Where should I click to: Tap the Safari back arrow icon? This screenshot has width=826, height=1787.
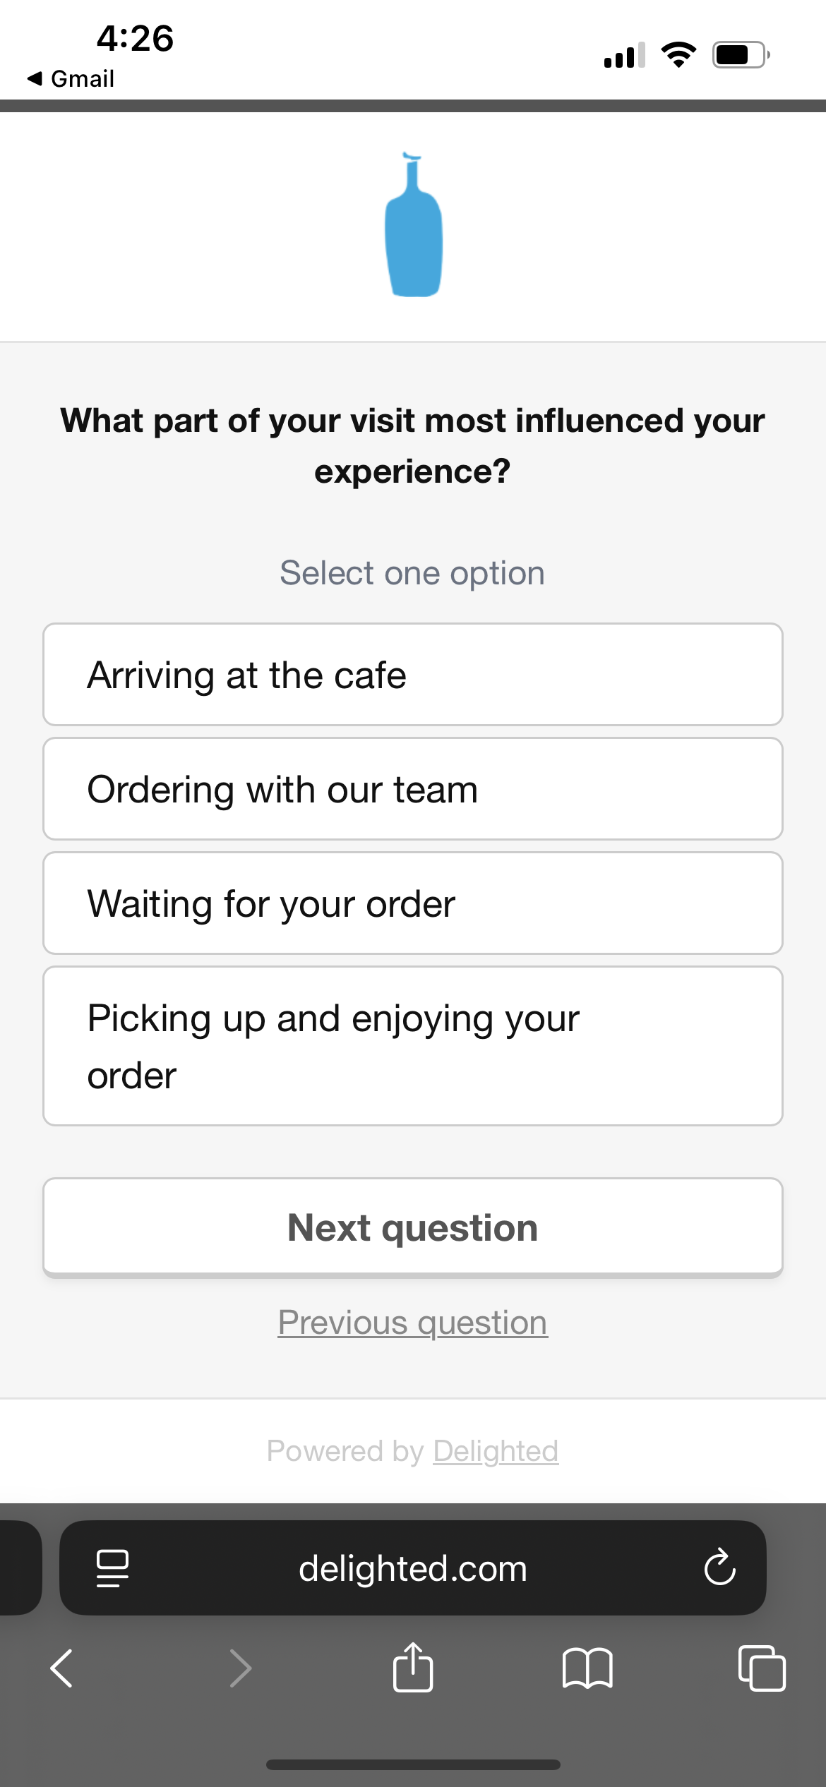62,1668
